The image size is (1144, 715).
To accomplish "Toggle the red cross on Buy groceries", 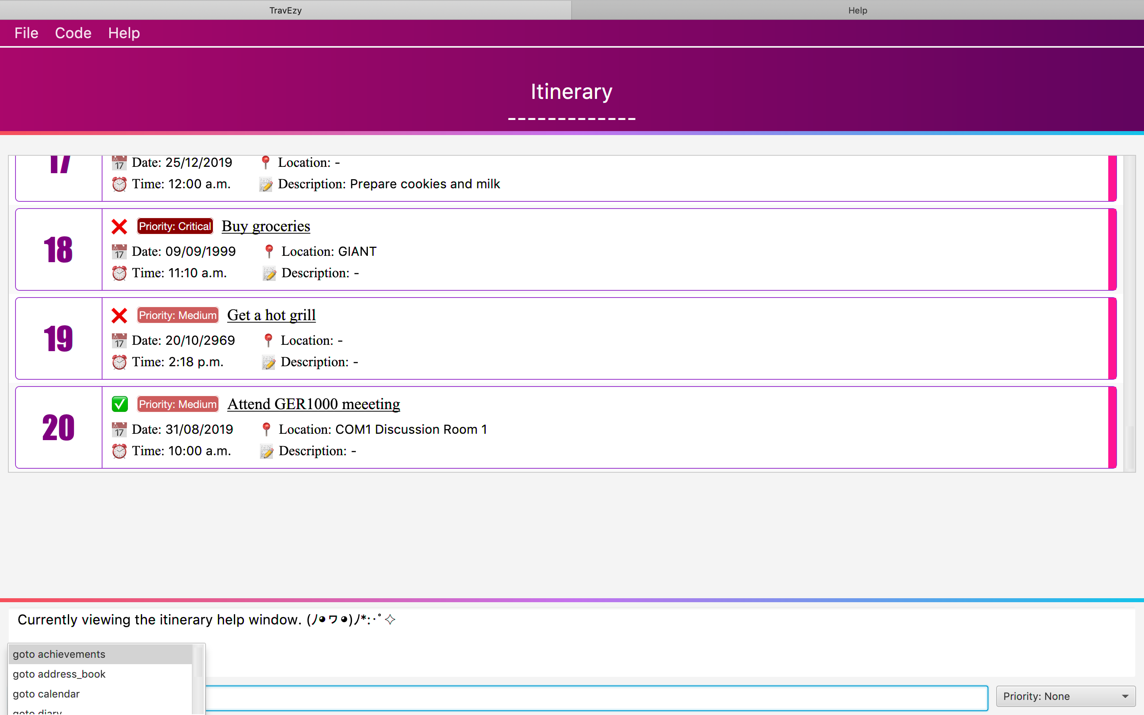I will pyautogui.click(x=119, y=226).
